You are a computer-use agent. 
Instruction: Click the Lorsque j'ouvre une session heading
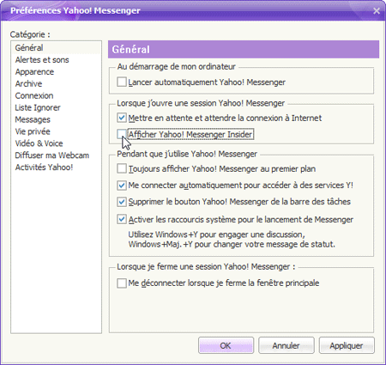coord(201,103)
